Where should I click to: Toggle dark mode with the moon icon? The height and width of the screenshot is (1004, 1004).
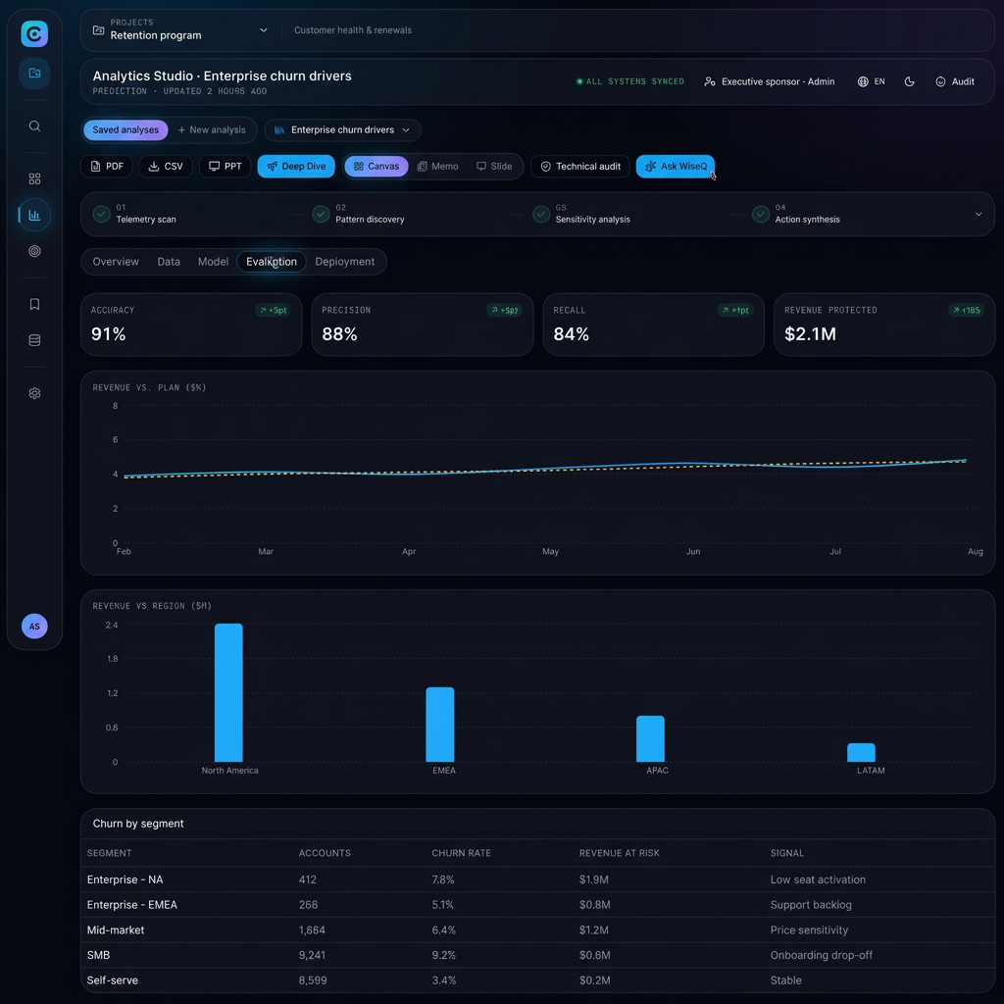click(x=909, y=81)
